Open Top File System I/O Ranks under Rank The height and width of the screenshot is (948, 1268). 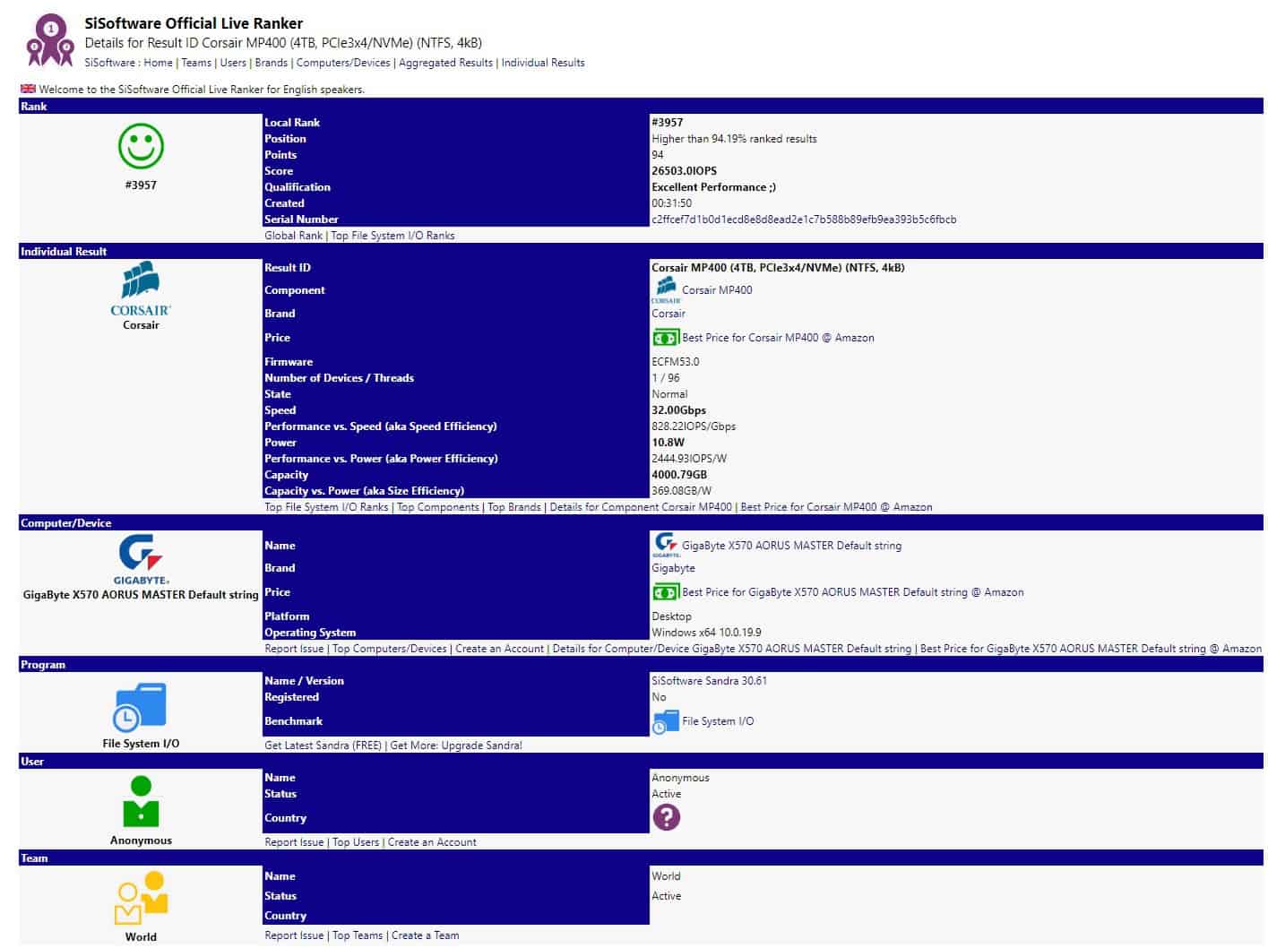coord(392,236)
